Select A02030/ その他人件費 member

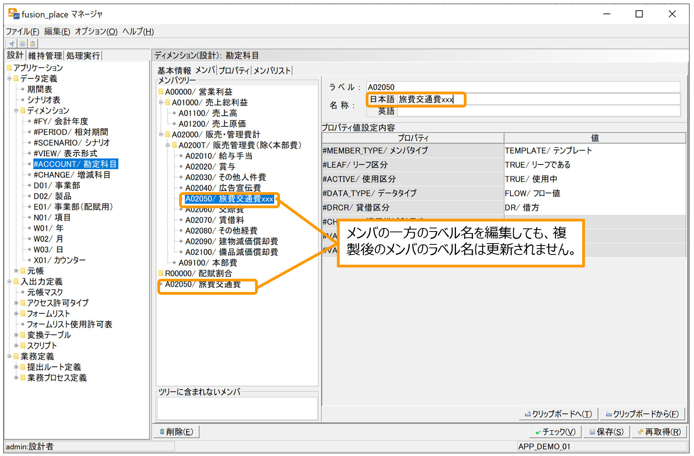coord(225,177)
